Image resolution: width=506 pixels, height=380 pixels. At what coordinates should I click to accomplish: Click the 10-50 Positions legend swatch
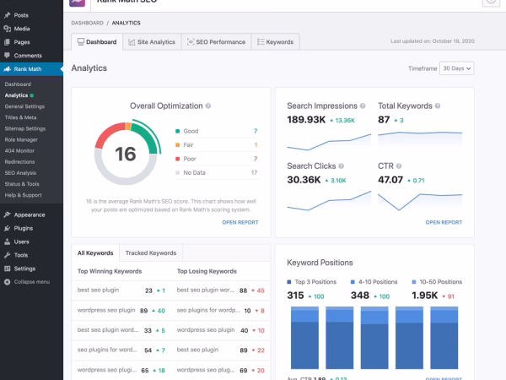[414, 282]
